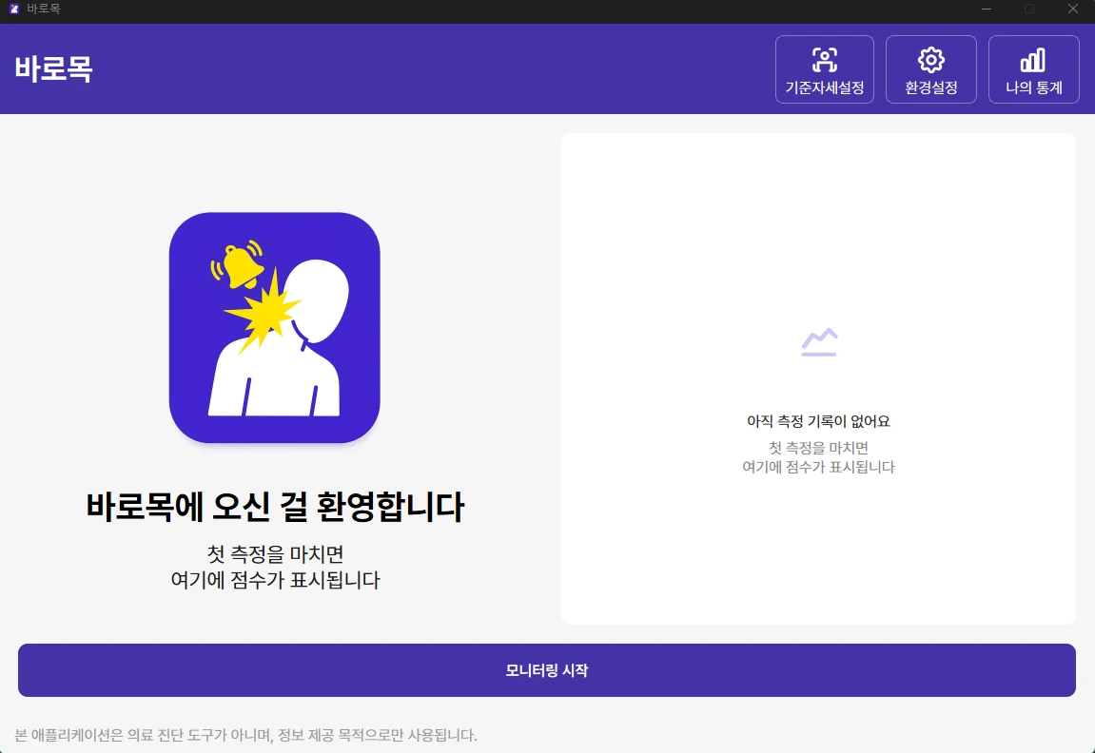Click heading 바로목에 오신 걸 환영합니다
This screenshot has width=1095, height=753.
[x=274, y=507]
